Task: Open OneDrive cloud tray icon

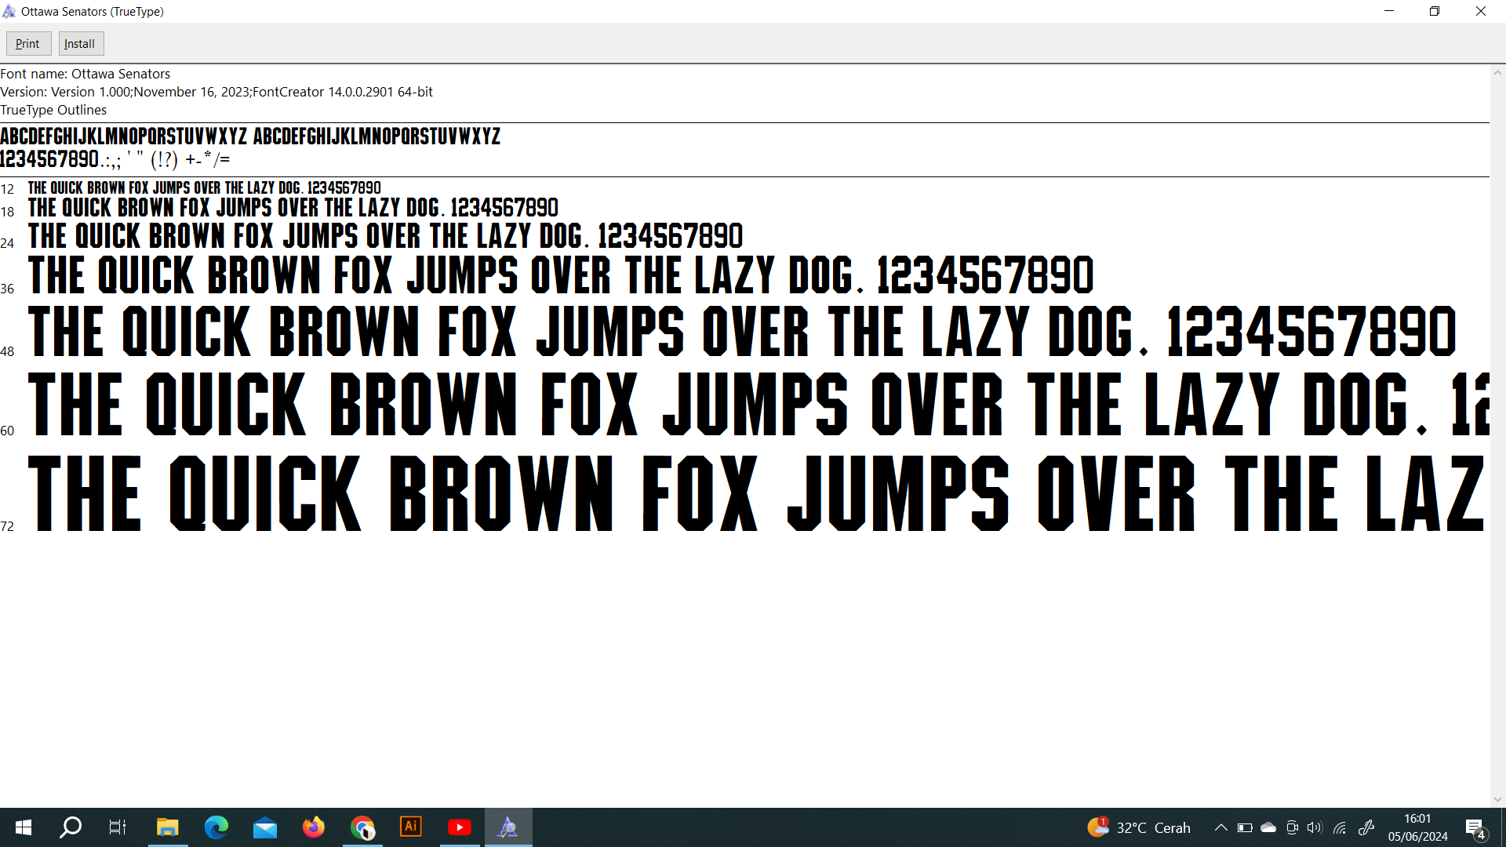Action: pyautogui.click(x=1268, y=827)
